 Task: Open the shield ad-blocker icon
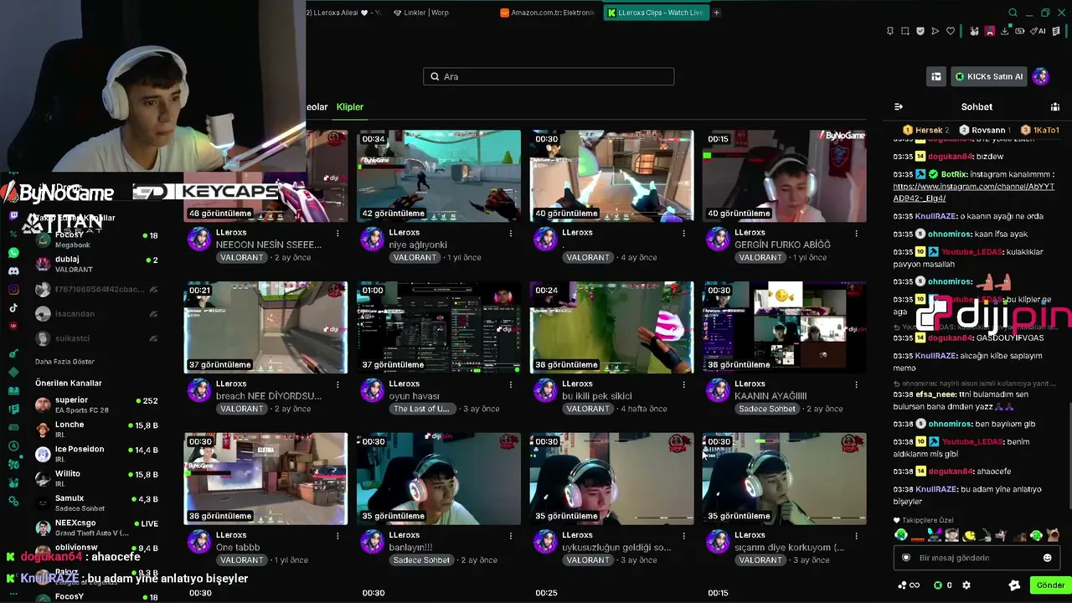(920, 31)
